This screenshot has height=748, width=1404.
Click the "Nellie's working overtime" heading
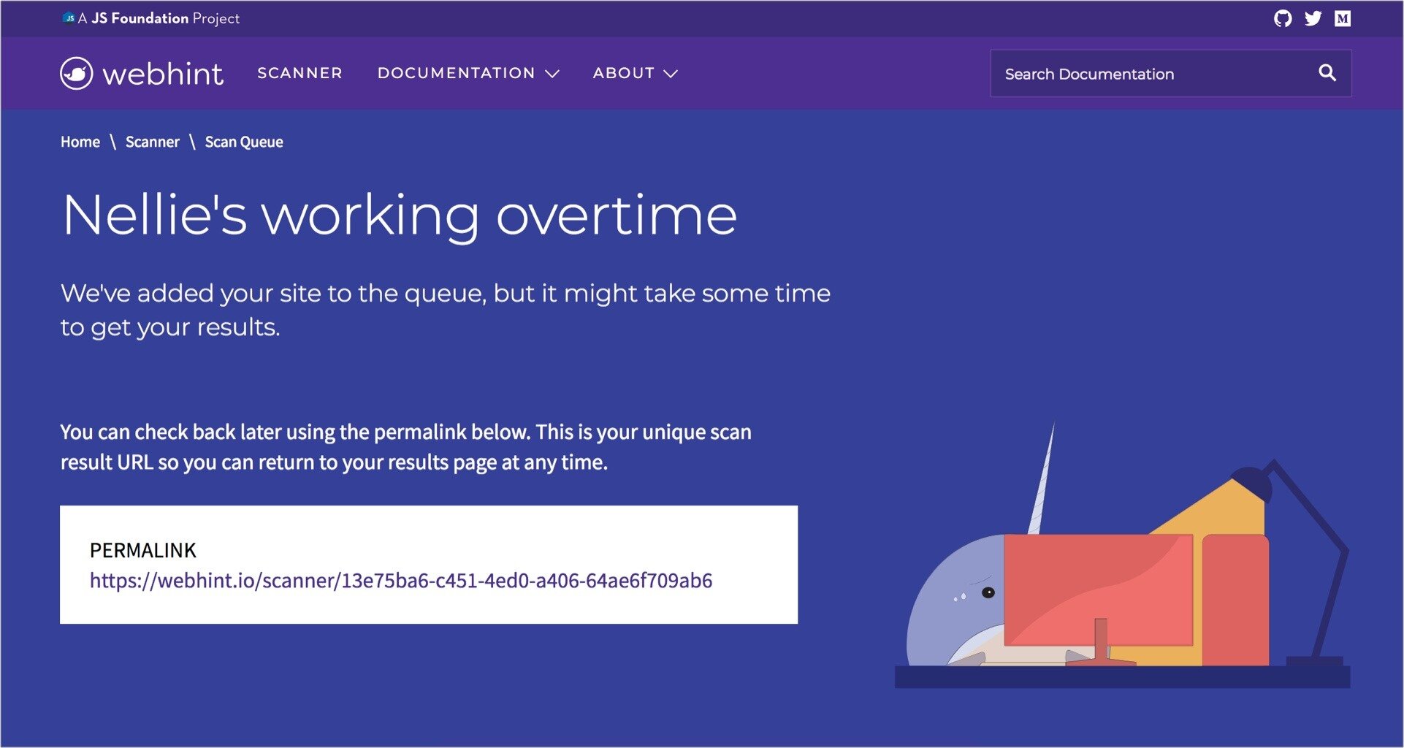[x=400, y=215]
